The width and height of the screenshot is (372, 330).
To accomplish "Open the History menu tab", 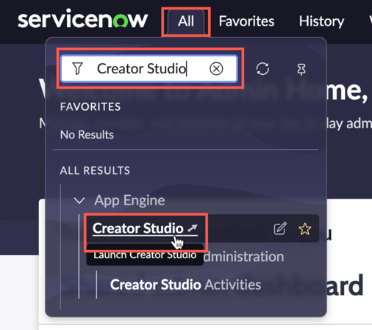I will (x=321, y=21).
